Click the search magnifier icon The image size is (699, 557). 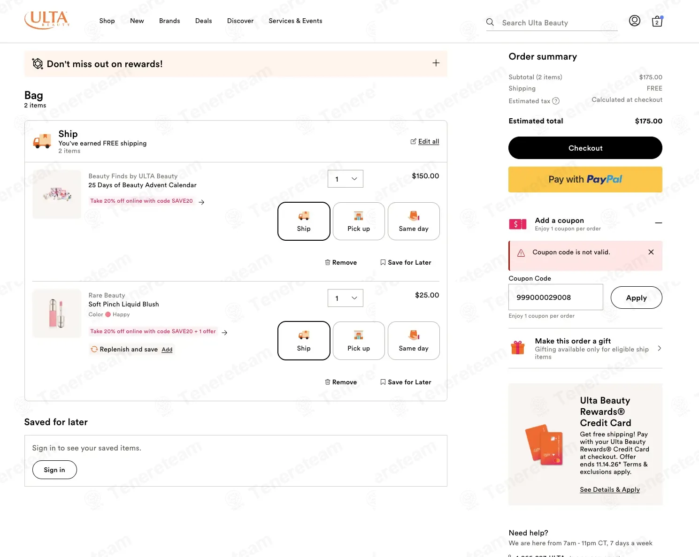(x=490, y=23)
